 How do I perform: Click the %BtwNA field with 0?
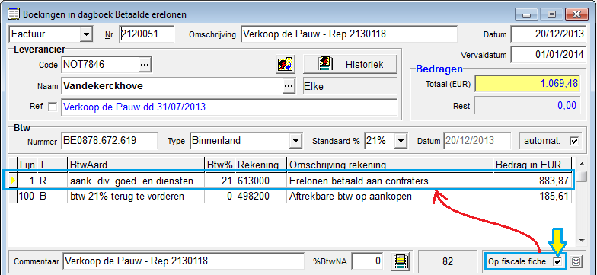click(x=367, y=261)
